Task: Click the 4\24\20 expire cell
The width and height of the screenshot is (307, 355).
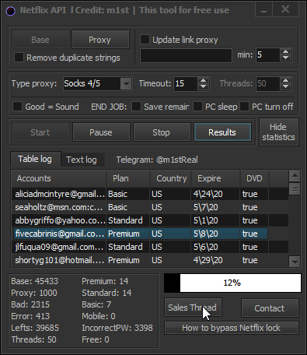Action: [x=215, y=194]
